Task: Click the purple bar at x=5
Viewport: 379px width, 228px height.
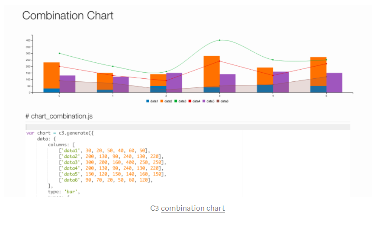Action: click(334, 82)
